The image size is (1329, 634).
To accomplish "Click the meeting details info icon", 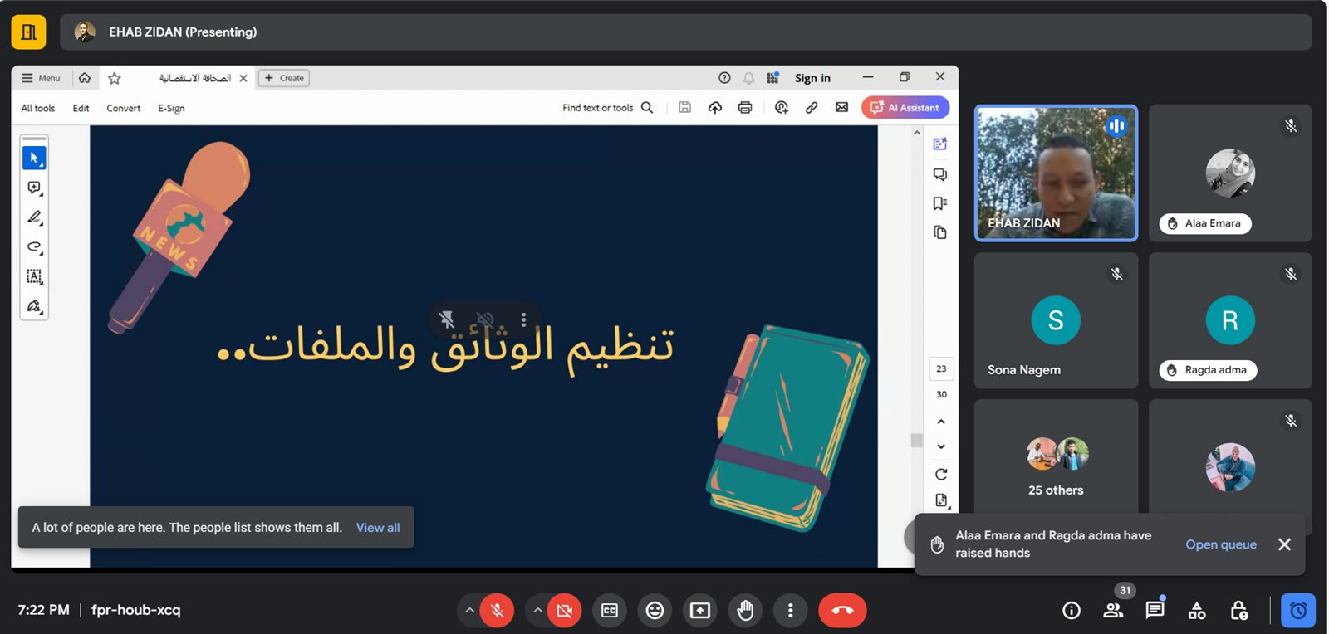I will pos(1072,611).
